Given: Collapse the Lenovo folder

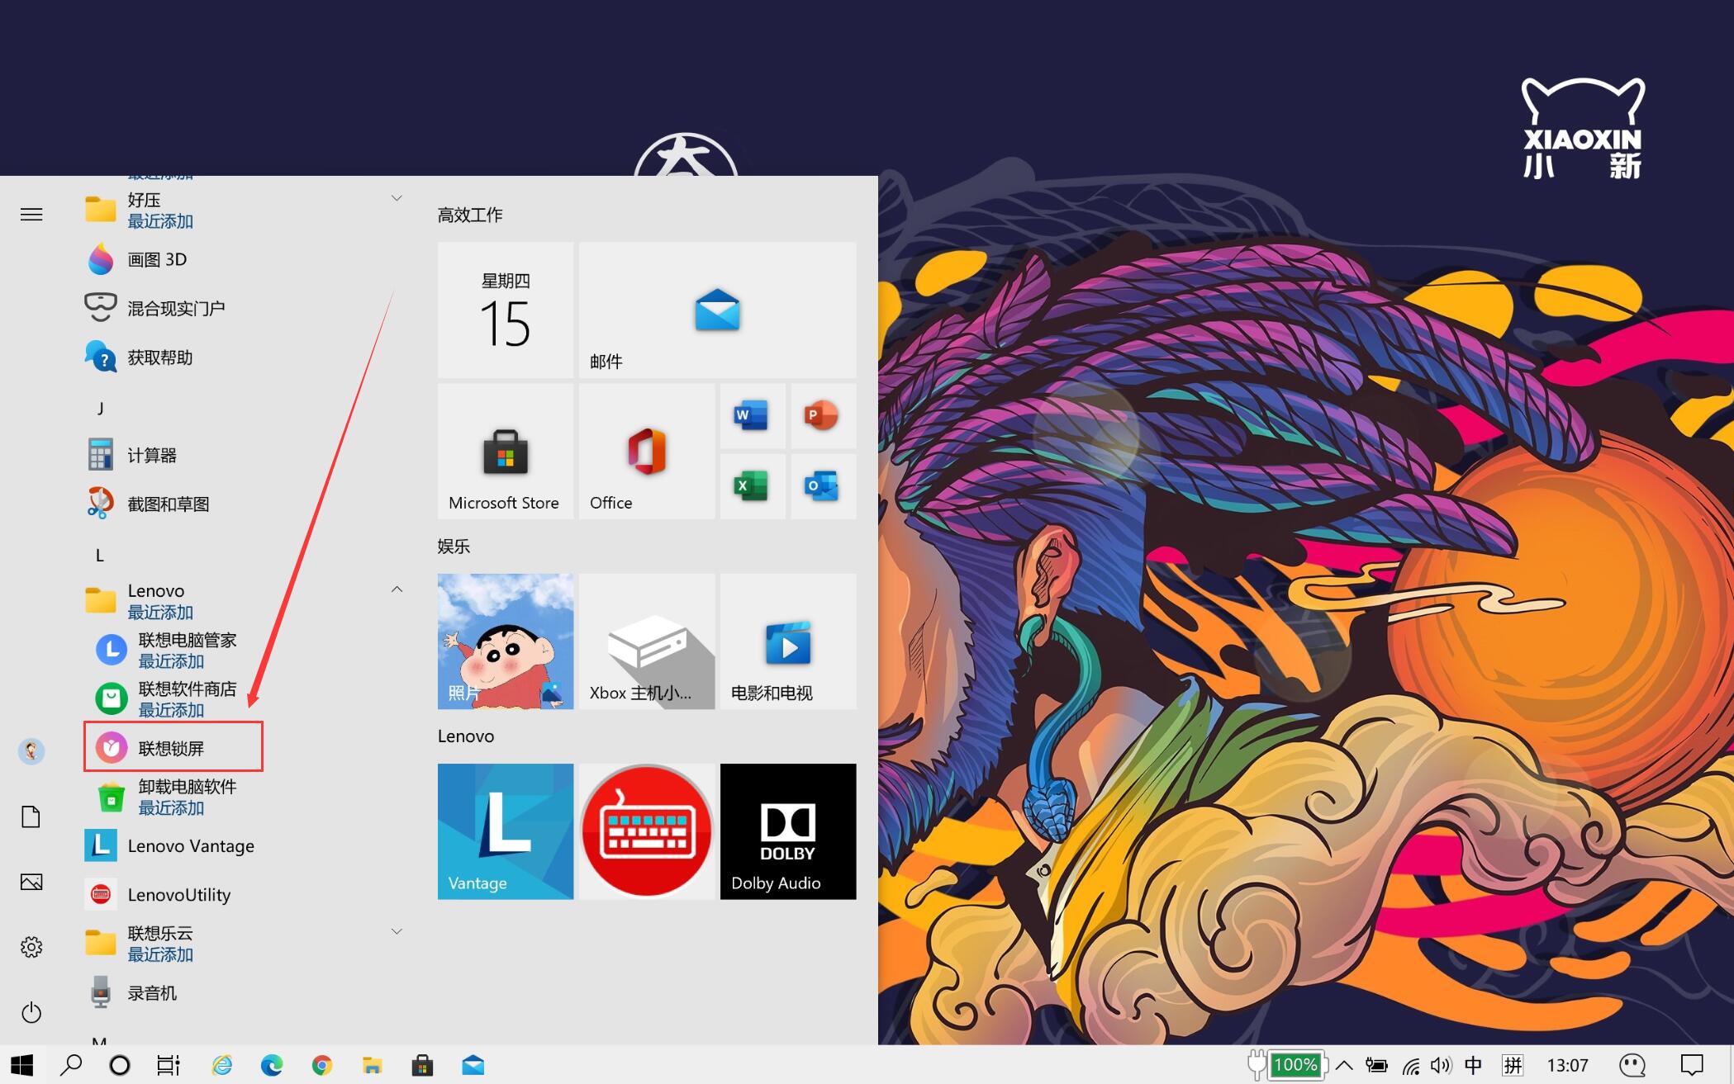Looking at the screenshot, I should pos(397,589).
